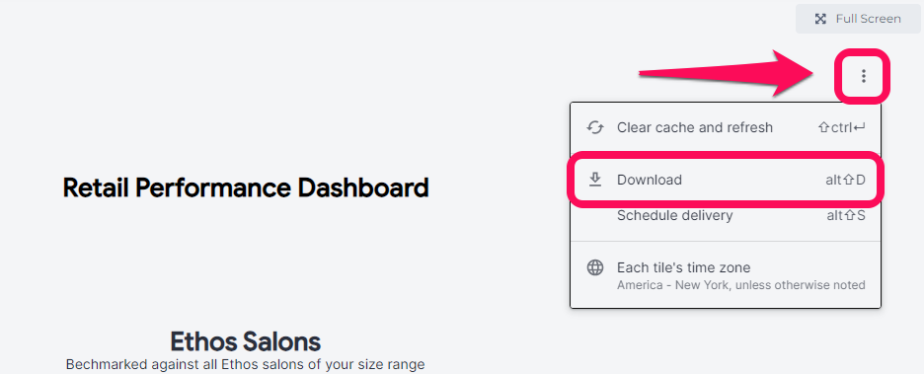
Task: Choose Download from the menu
Action: click(x=726, y=180)
